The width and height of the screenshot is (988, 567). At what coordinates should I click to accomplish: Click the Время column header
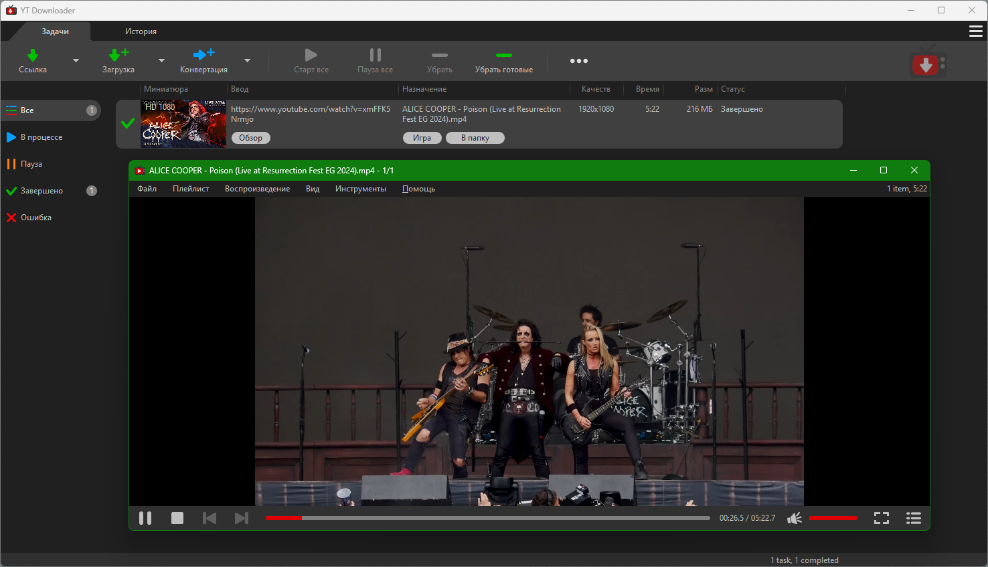coord(647,89)
